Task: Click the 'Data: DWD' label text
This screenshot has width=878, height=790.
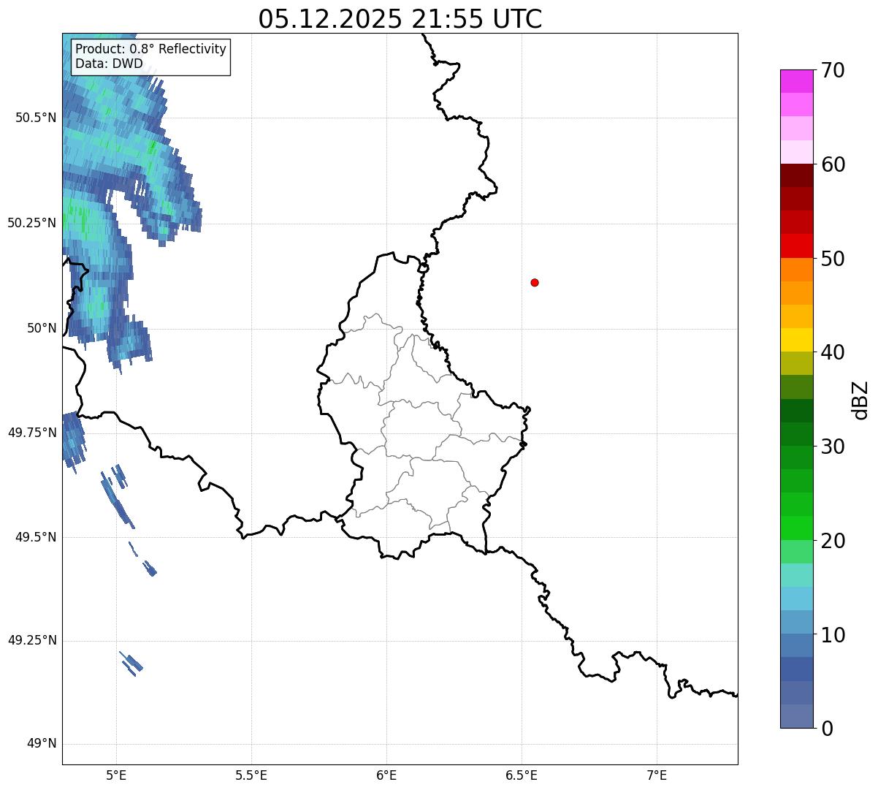Action: click(x=110, y=64)
